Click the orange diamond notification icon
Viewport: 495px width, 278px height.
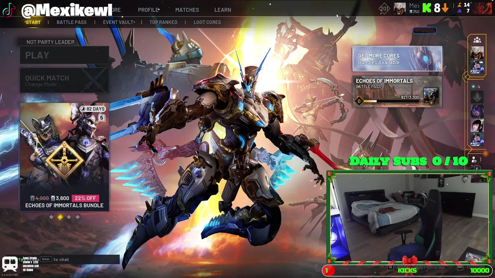(486, 154)
